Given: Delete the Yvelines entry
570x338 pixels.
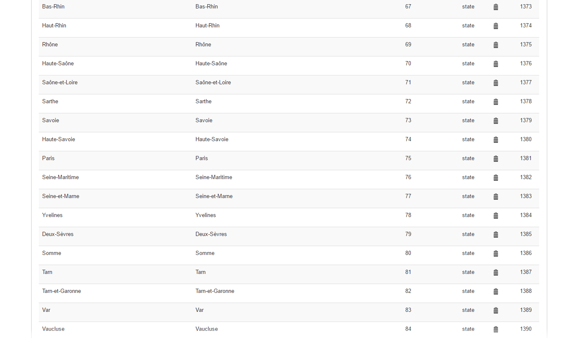Looking at the screenshot, I should [x=496, y=216].
